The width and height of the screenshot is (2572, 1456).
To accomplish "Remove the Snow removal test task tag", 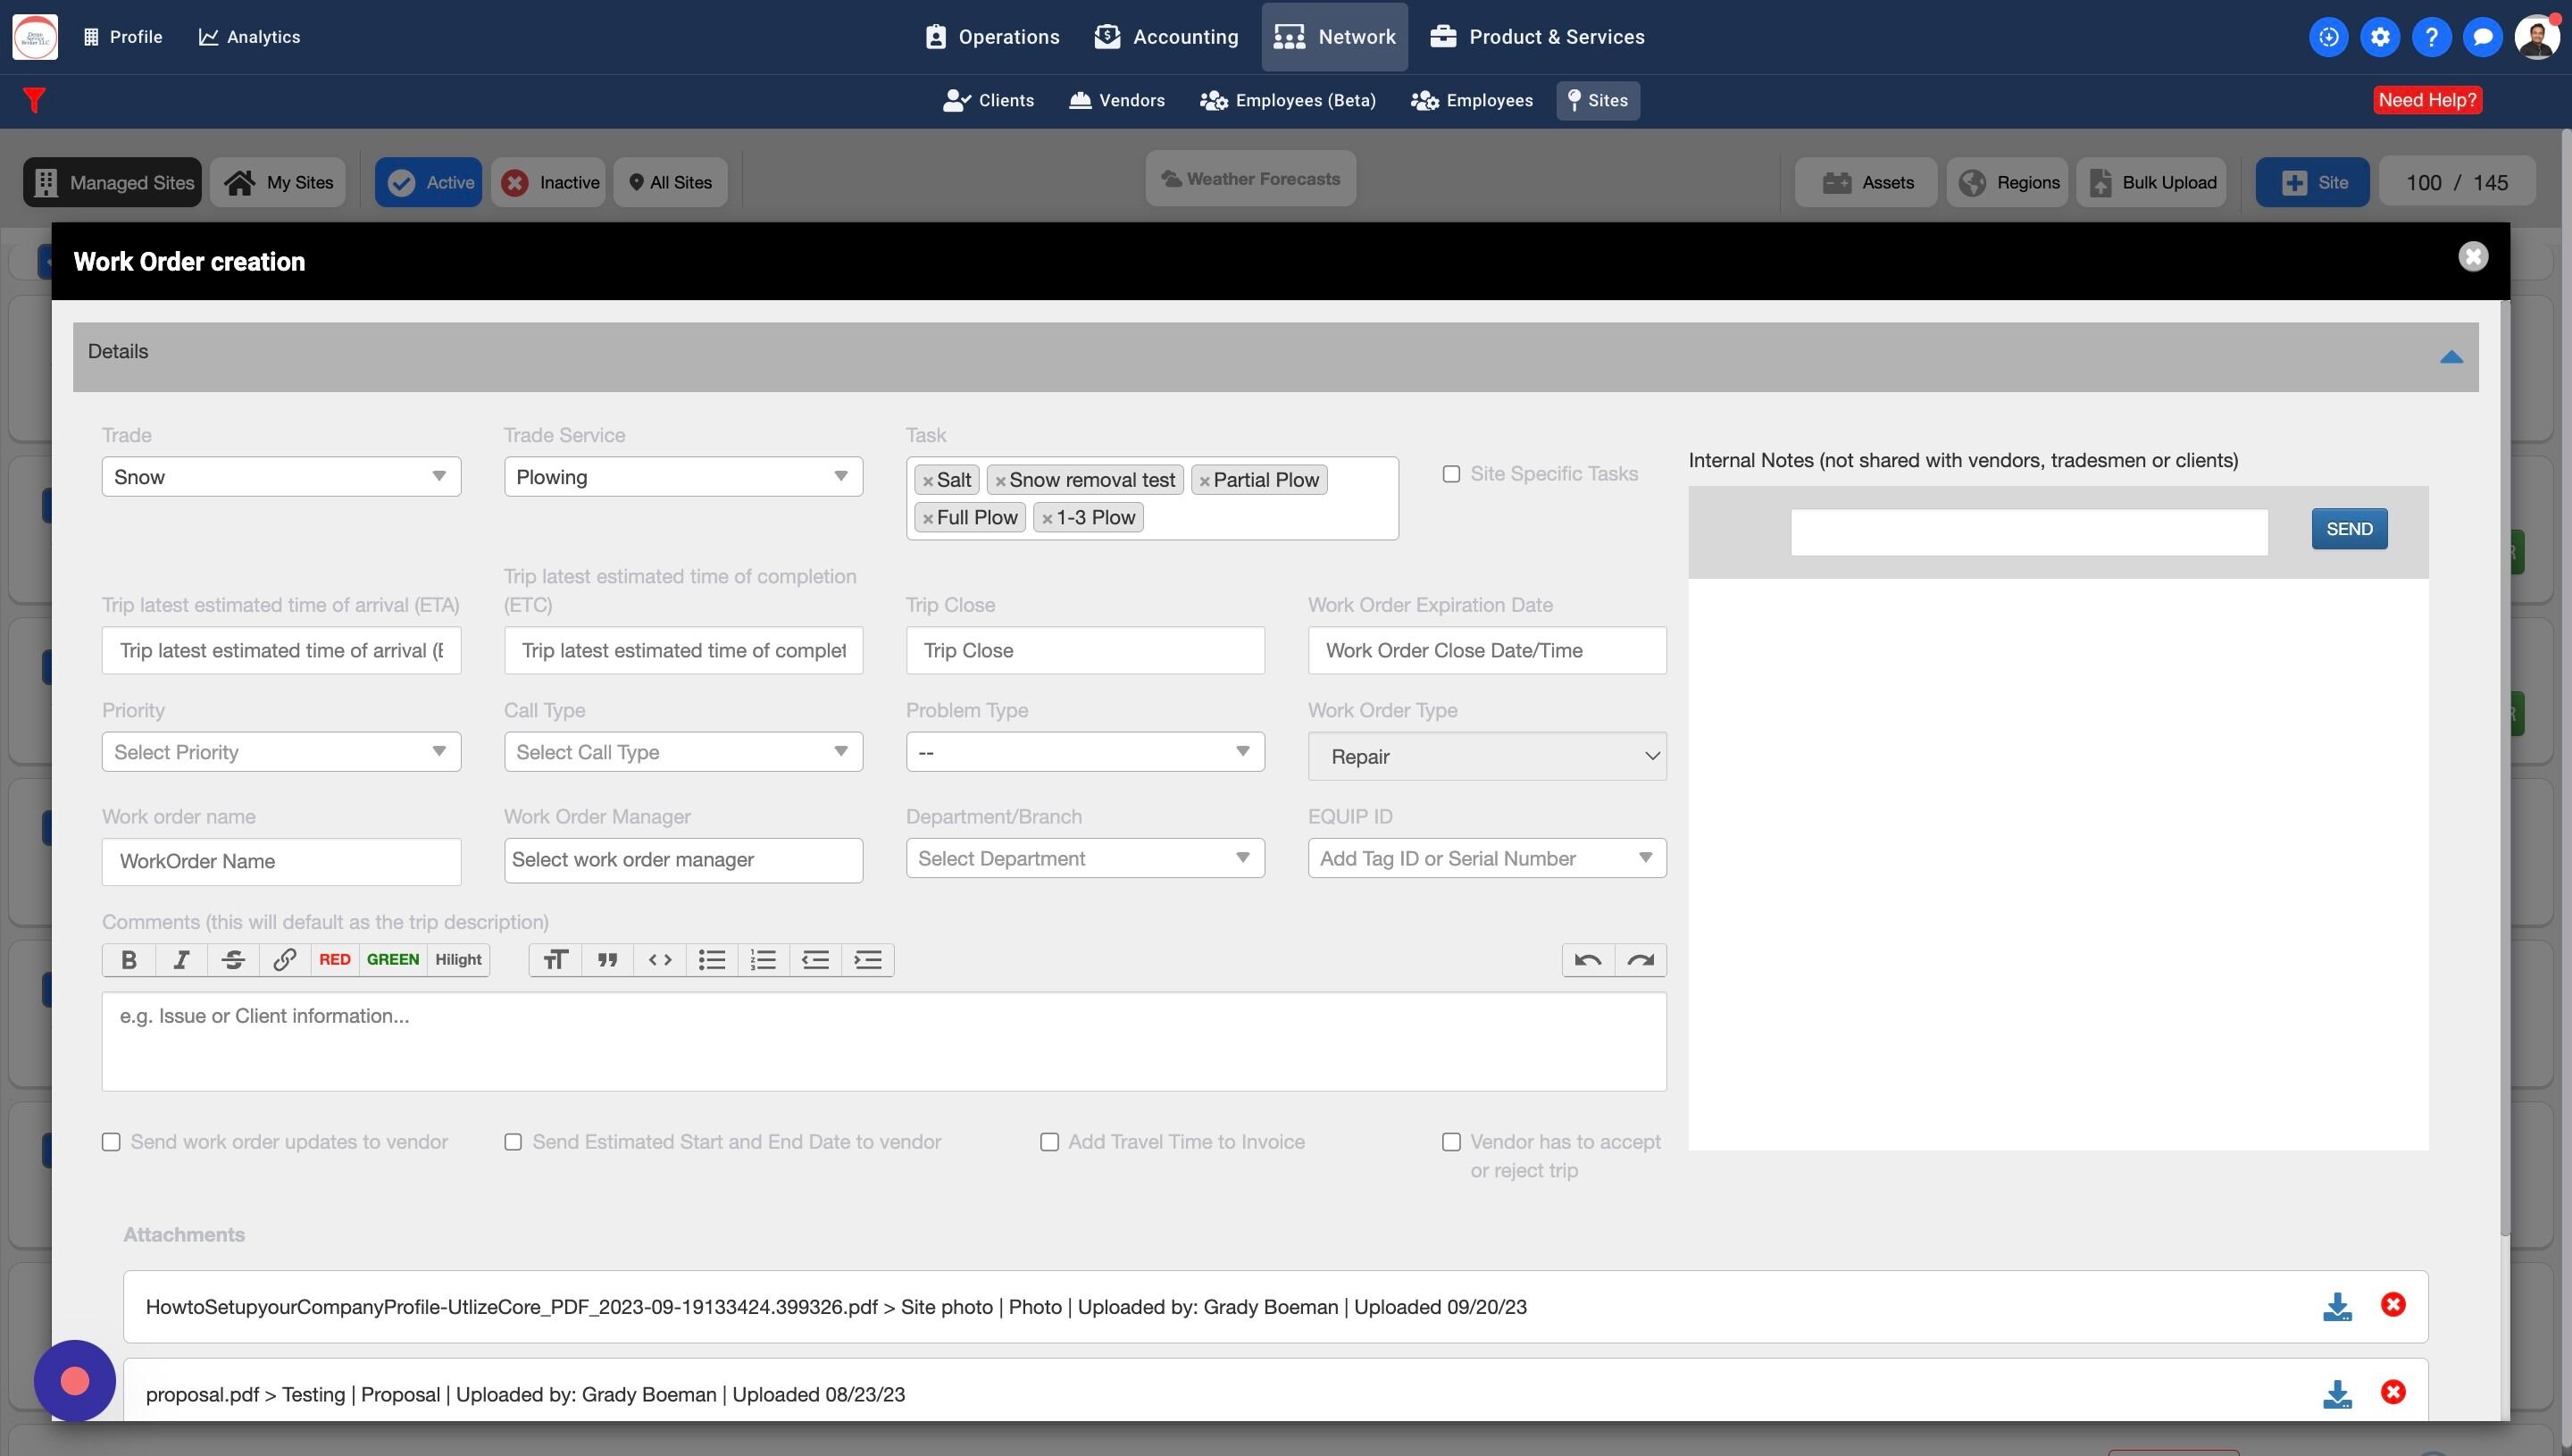I will tap(999, 481).
